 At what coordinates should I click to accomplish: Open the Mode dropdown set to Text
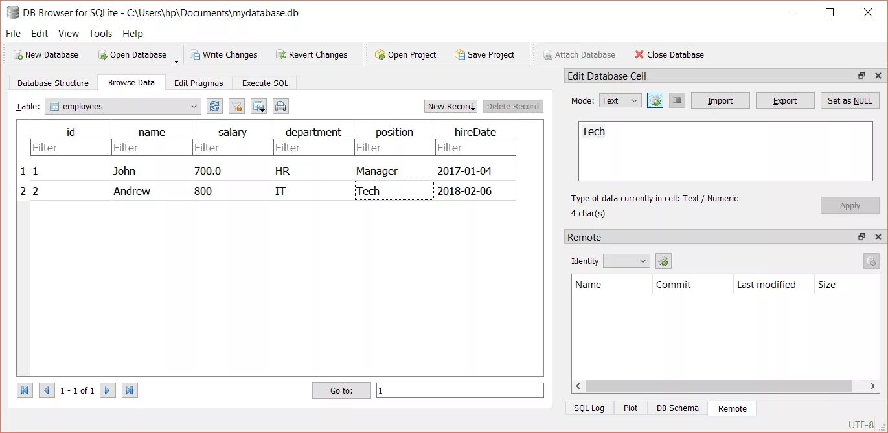tap(620, 100)
